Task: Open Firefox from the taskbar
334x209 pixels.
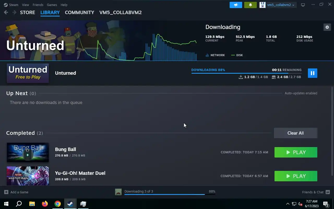Action: pos(45,204)
